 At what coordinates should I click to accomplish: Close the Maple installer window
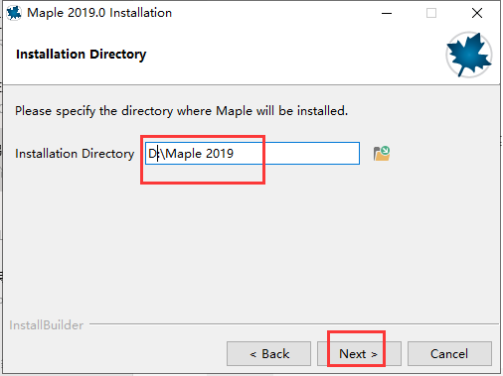(477, 13)
